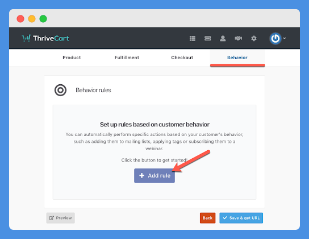
Task: Open the customers person icon
Action: coord(223,38)
